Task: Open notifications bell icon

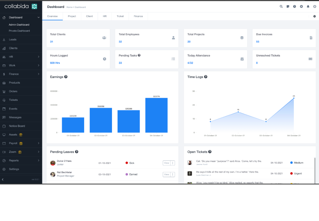Action: [308, 6]
